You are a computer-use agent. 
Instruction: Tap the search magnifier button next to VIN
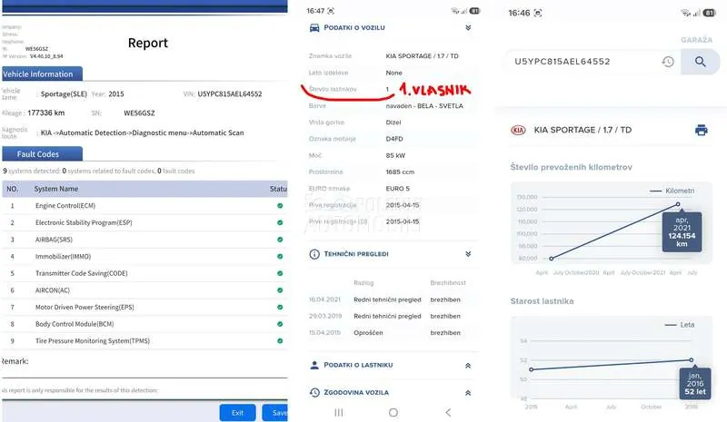click(x=700, y=62)
